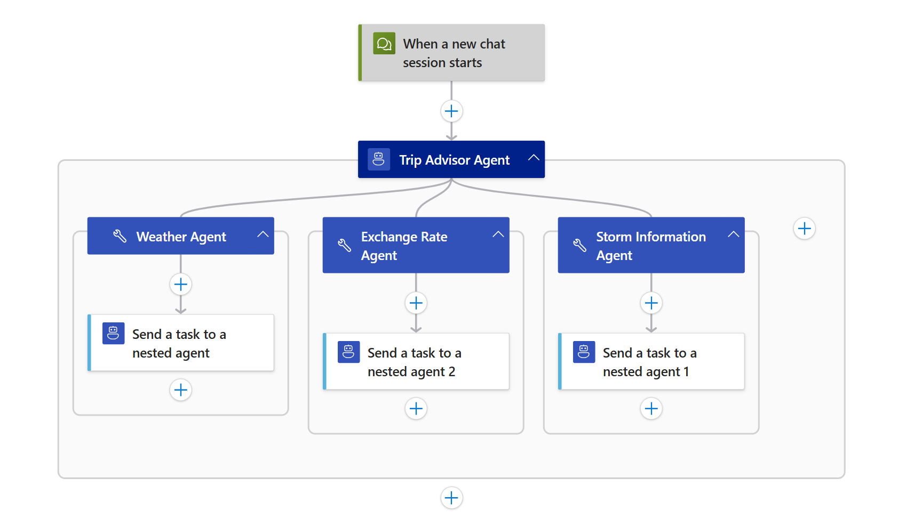Add a new branch right of Storm Information Agent

point(804,228)
